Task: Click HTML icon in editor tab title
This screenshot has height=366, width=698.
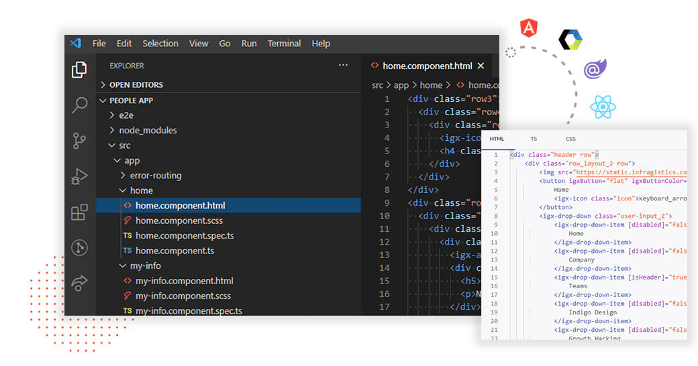Action: point(375,66)
